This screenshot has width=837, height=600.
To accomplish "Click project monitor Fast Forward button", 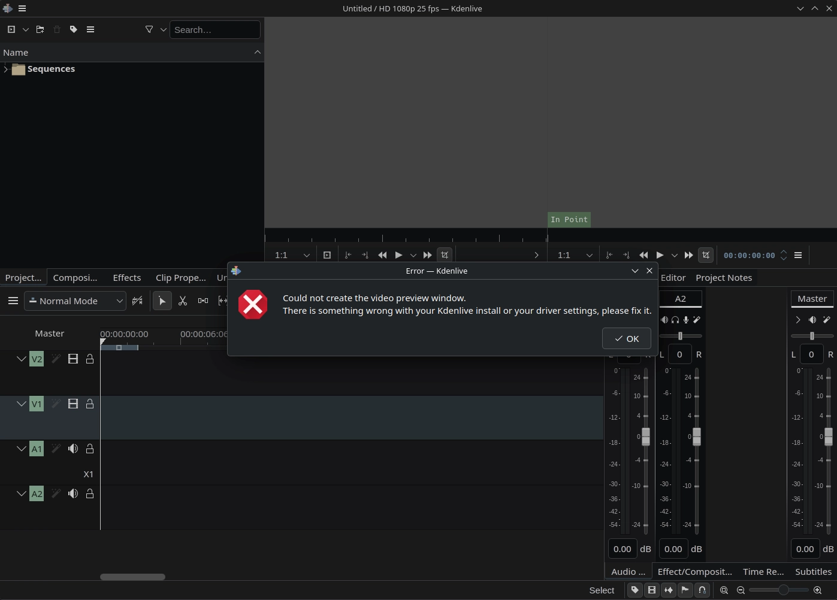I will click(688, 255).
